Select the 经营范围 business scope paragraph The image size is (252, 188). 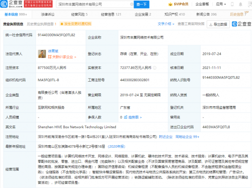[143, 169]
